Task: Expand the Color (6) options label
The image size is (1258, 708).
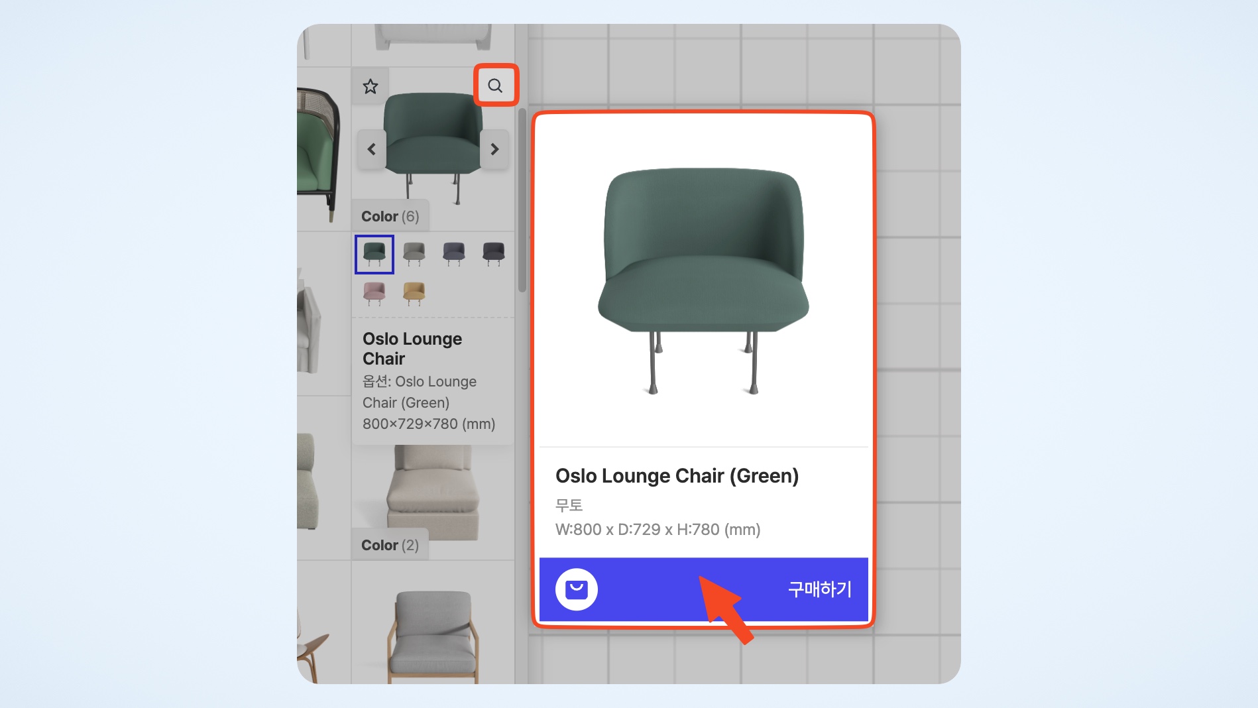Action: (x=390, y=216)
